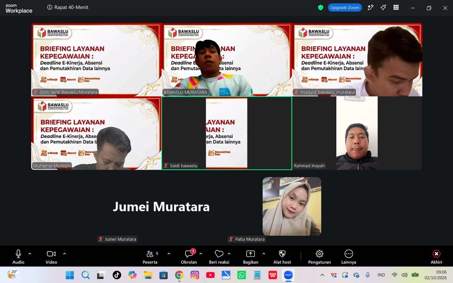
Task: Open the Alat host tools
Action: click(x=282, y=257)
